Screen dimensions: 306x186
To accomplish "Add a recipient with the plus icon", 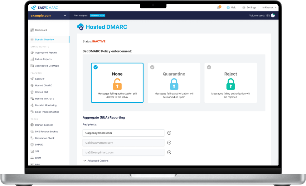I will pyautogui.click(x=169, y=133).
